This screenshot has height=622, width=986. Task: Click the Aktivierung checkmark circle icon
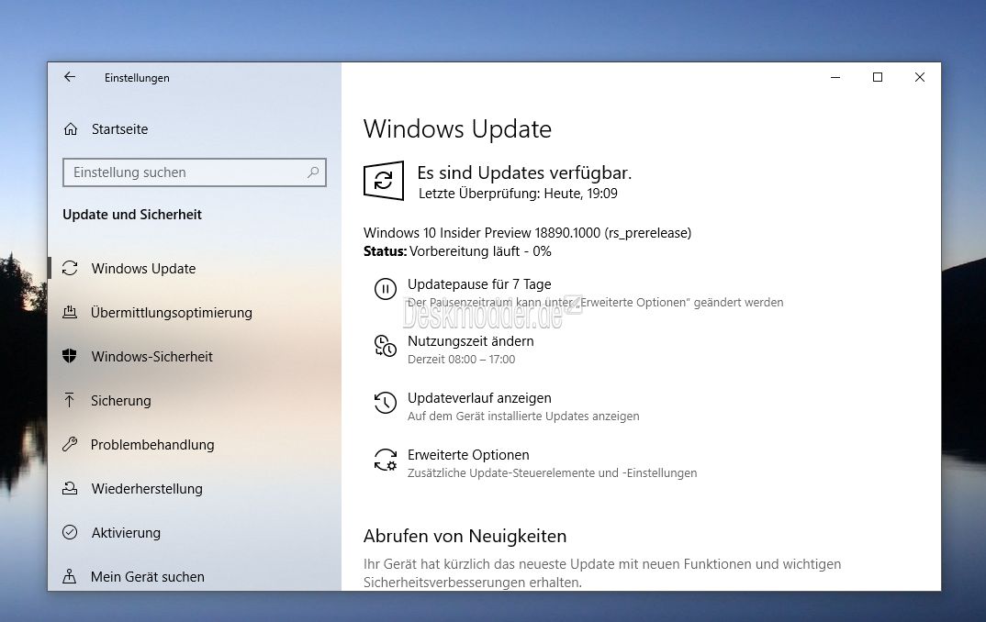70,532
